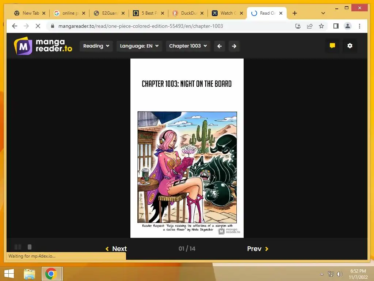
Task: Show hidden system tray icons
Action: 322,274
